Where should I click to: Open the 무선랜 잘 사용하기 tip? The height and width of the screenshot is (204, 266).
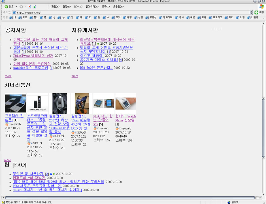pos(28,173)
